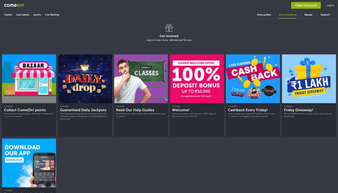Click description 'Everything you need to know about betting'
Viewport: 338px width, 193px height.
pos(141,115)
